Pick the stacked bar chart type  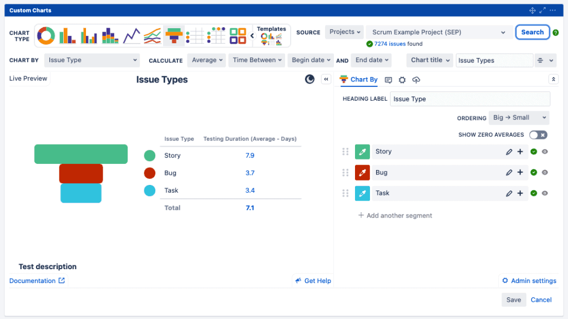tap(110, 36)
